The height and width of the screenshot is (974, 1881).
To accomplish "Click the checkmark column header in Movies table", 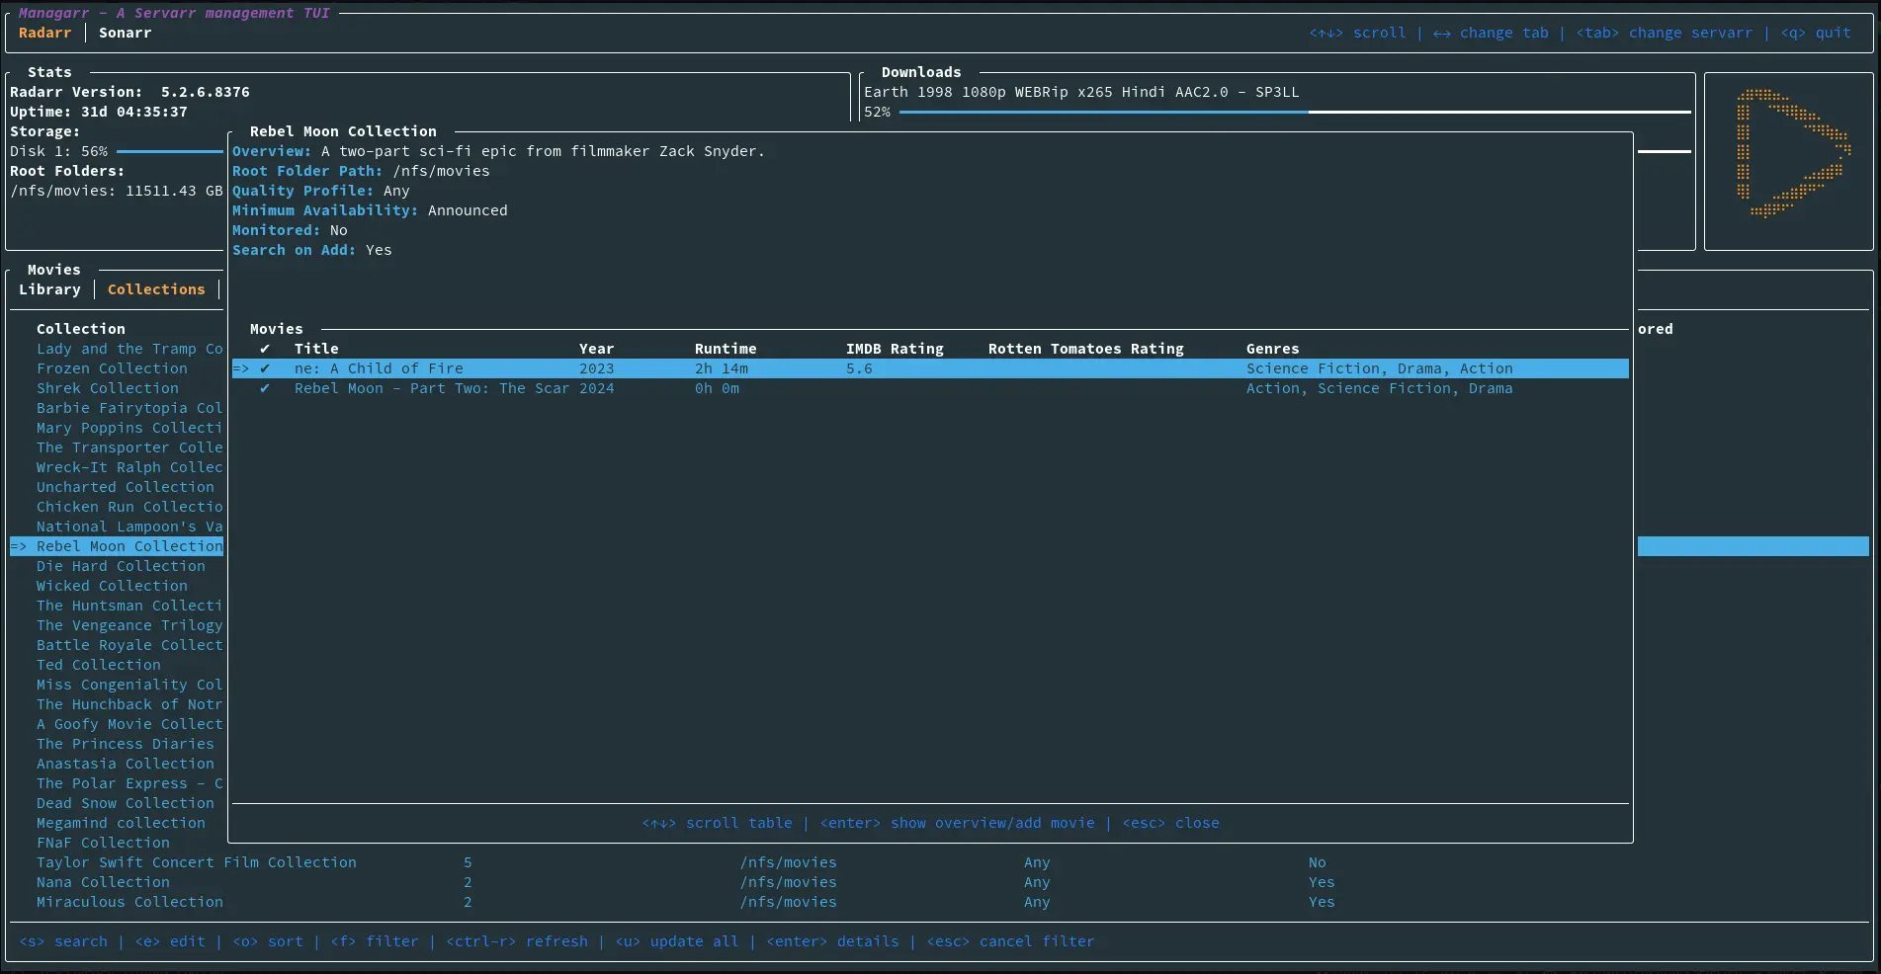I will pyautogui.click(x=265, y=349).
